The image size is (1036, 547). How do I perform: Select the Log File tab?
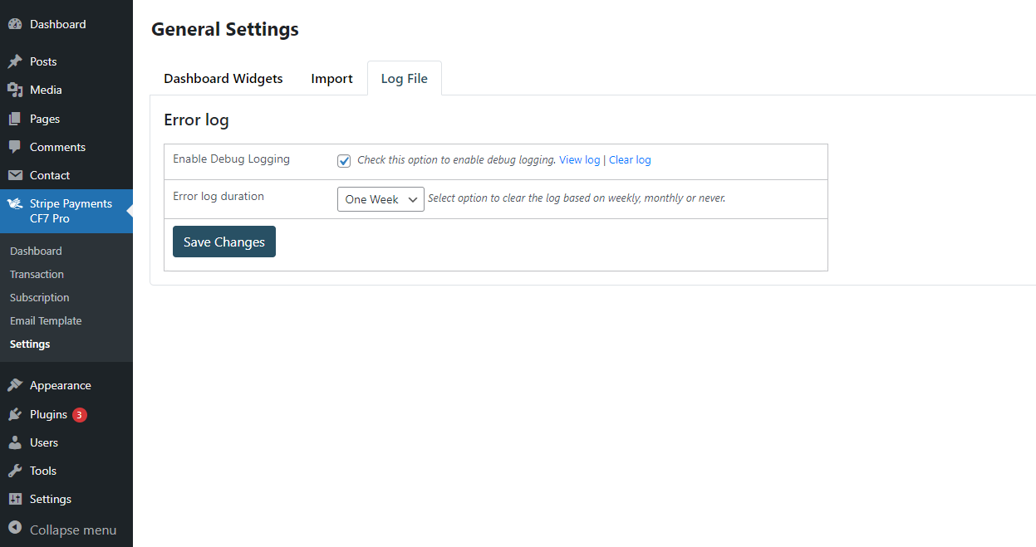point(404,79)
